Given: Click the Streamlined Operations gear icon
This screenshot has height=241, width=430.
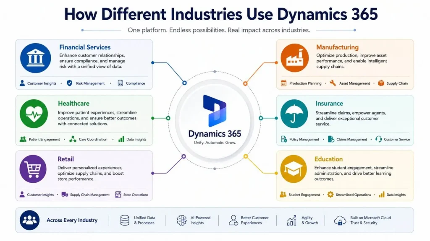Looking at the screenshot, I should click(x=330, y=194).
